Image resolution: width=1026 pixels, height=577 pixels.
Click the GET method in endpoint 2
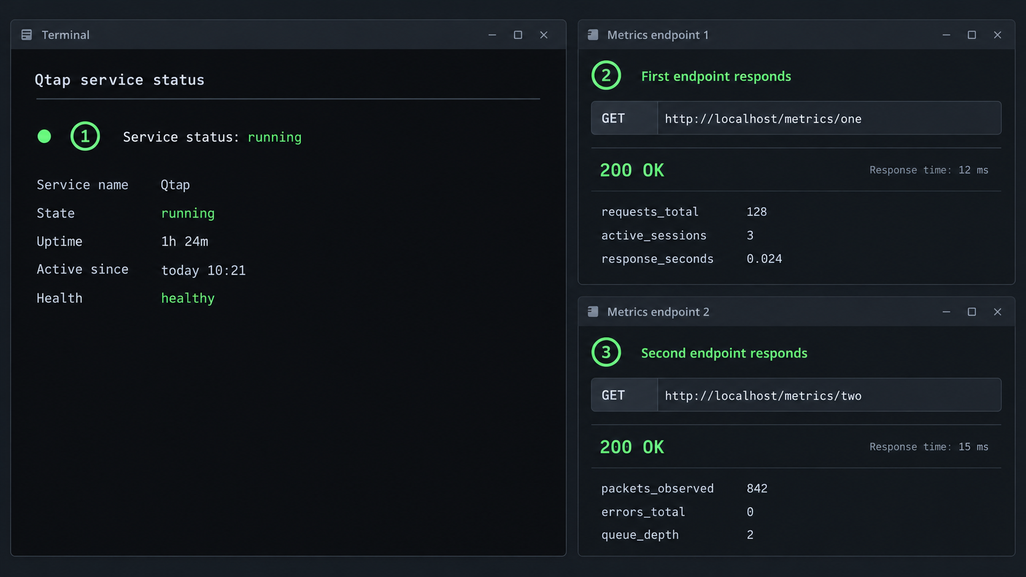[624, 395]
